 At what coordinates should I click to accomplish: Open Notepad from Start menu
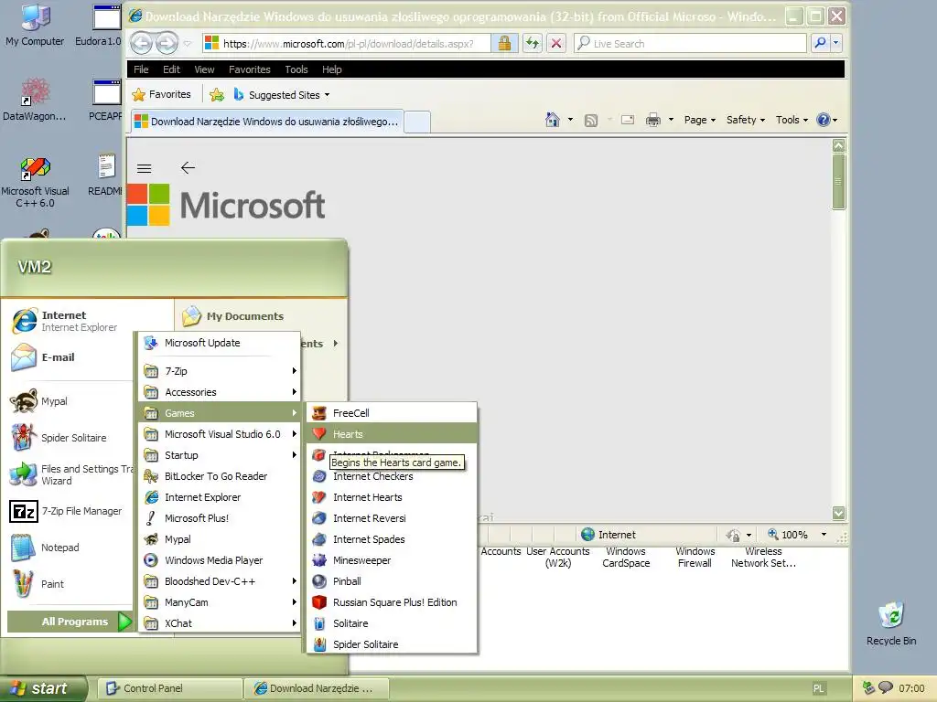(70, 548)
